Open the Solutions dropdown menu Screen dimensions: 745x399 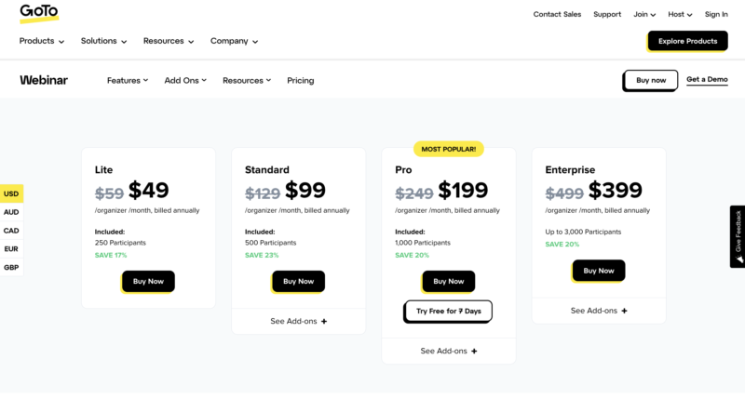coord(103,41)
